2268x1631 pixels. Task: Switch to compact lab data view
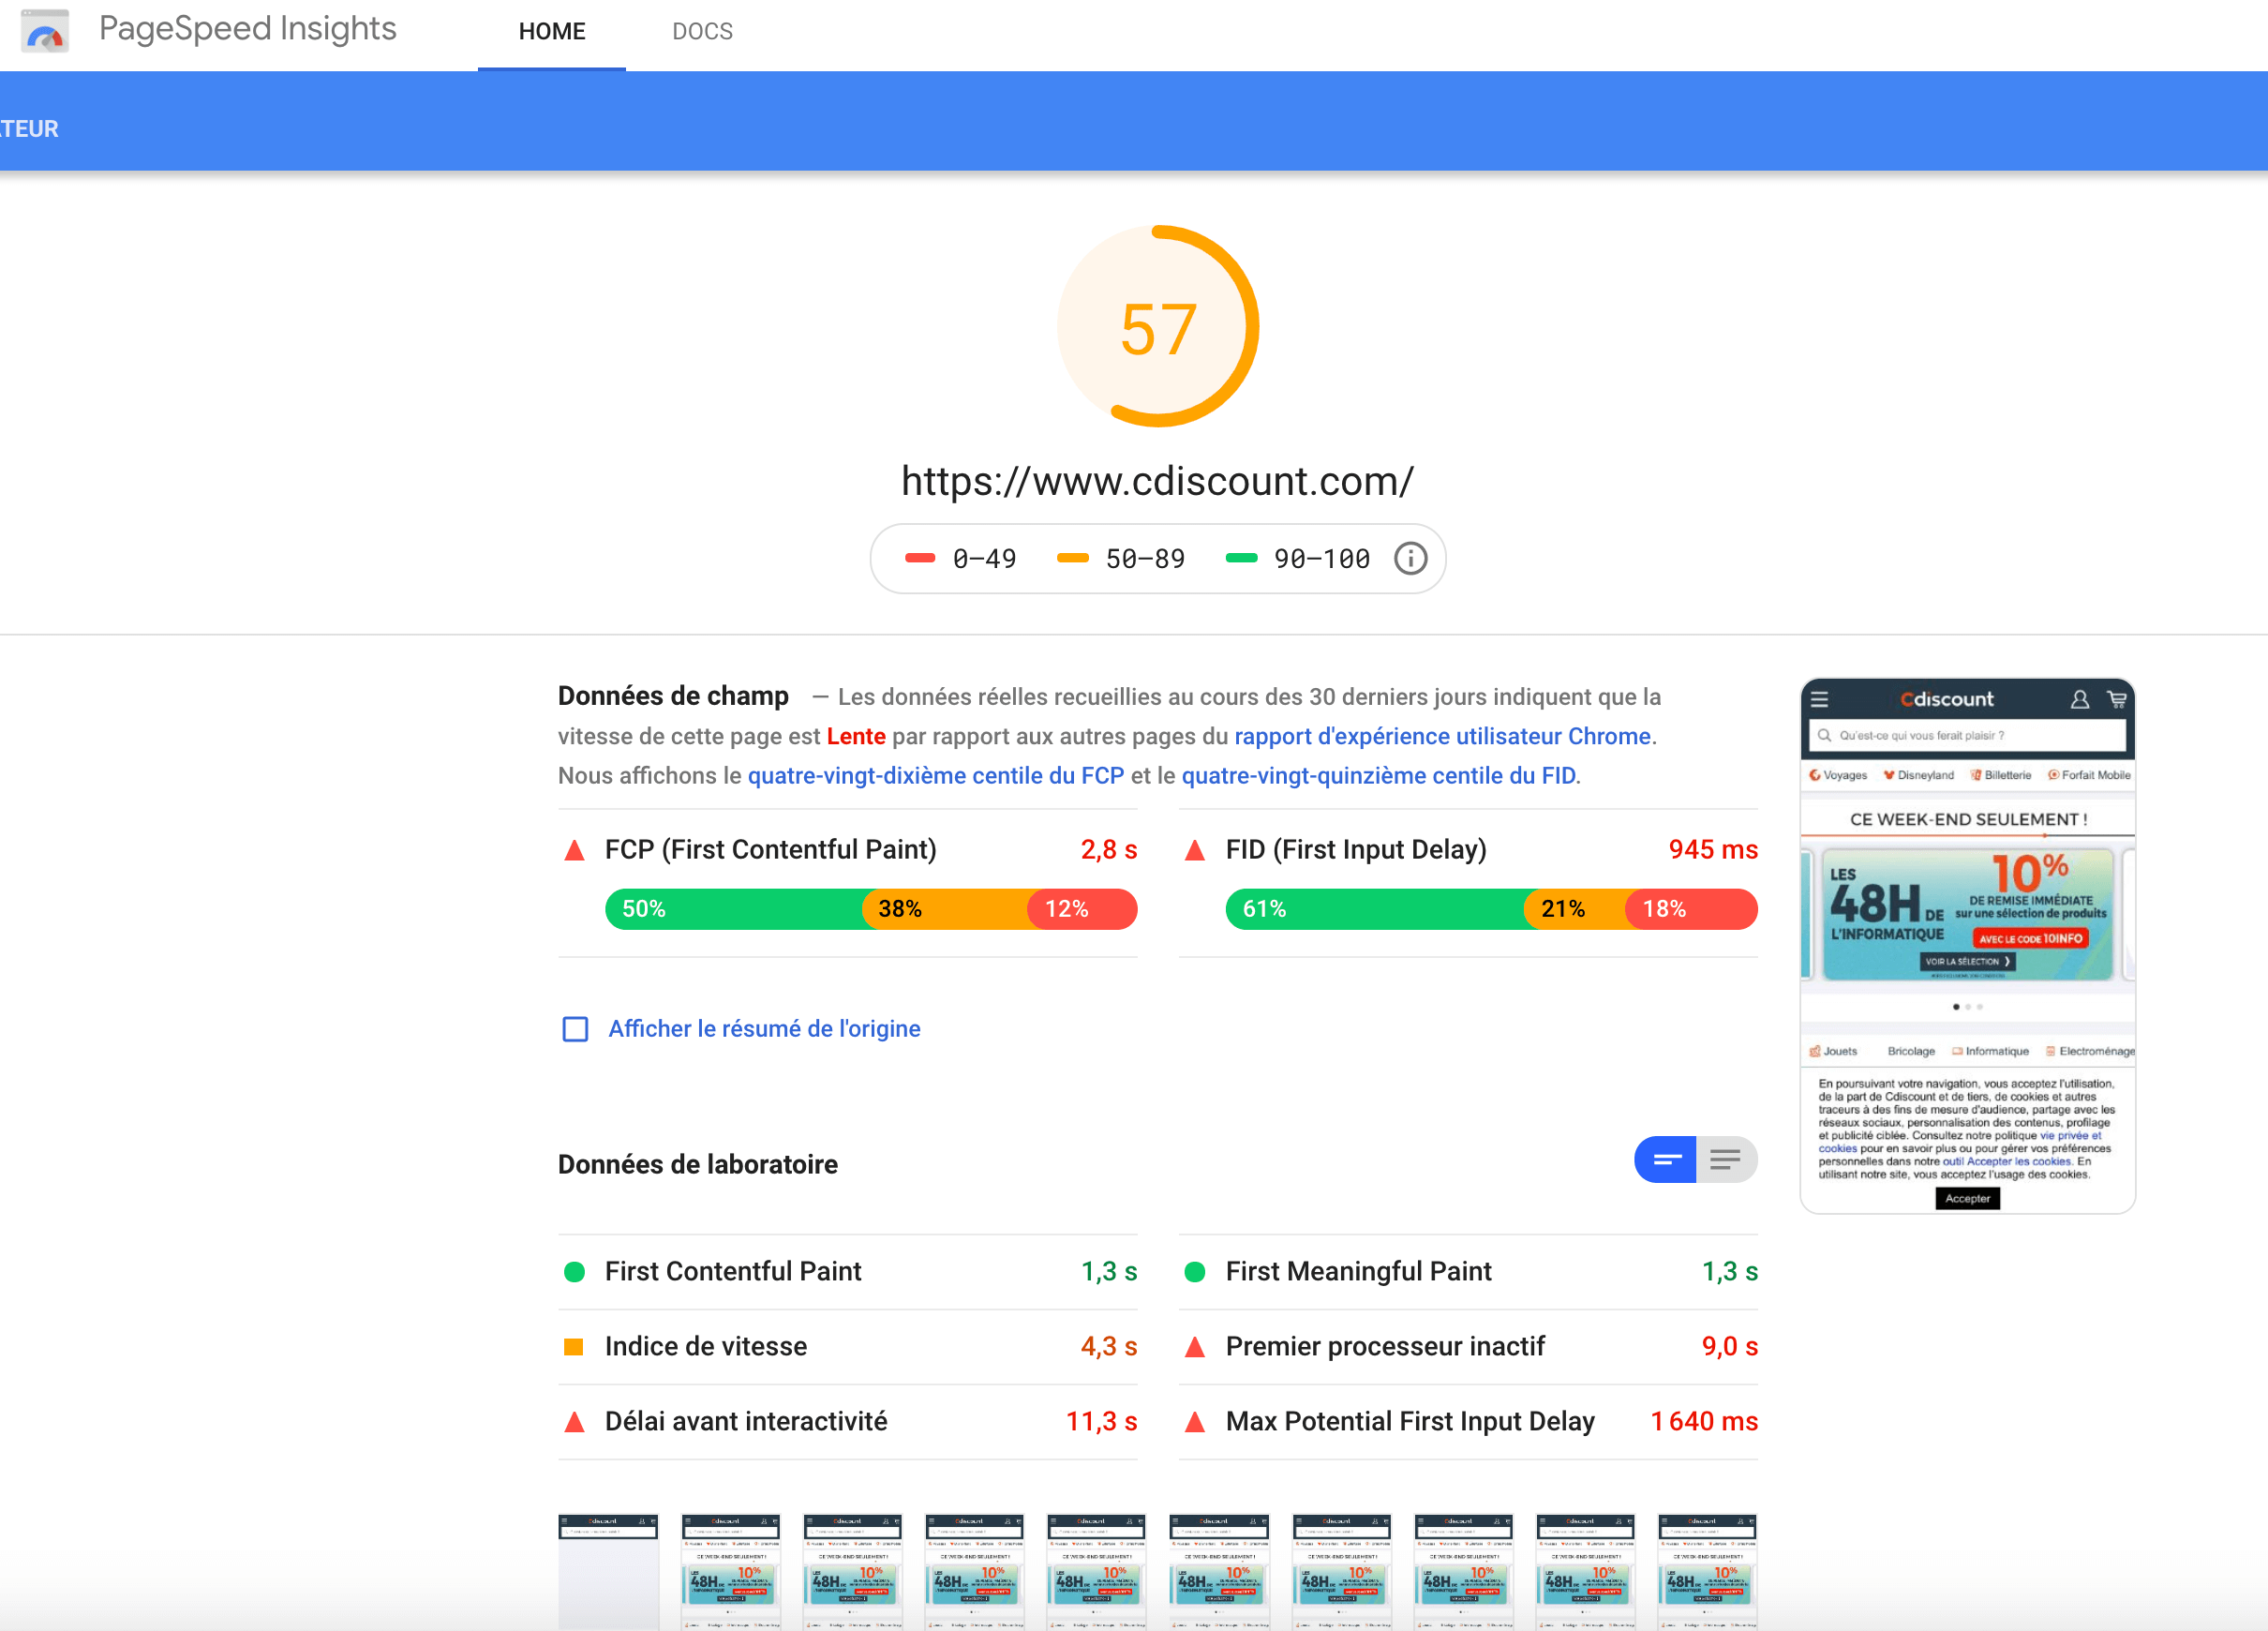click(x=1666, y=1160)
